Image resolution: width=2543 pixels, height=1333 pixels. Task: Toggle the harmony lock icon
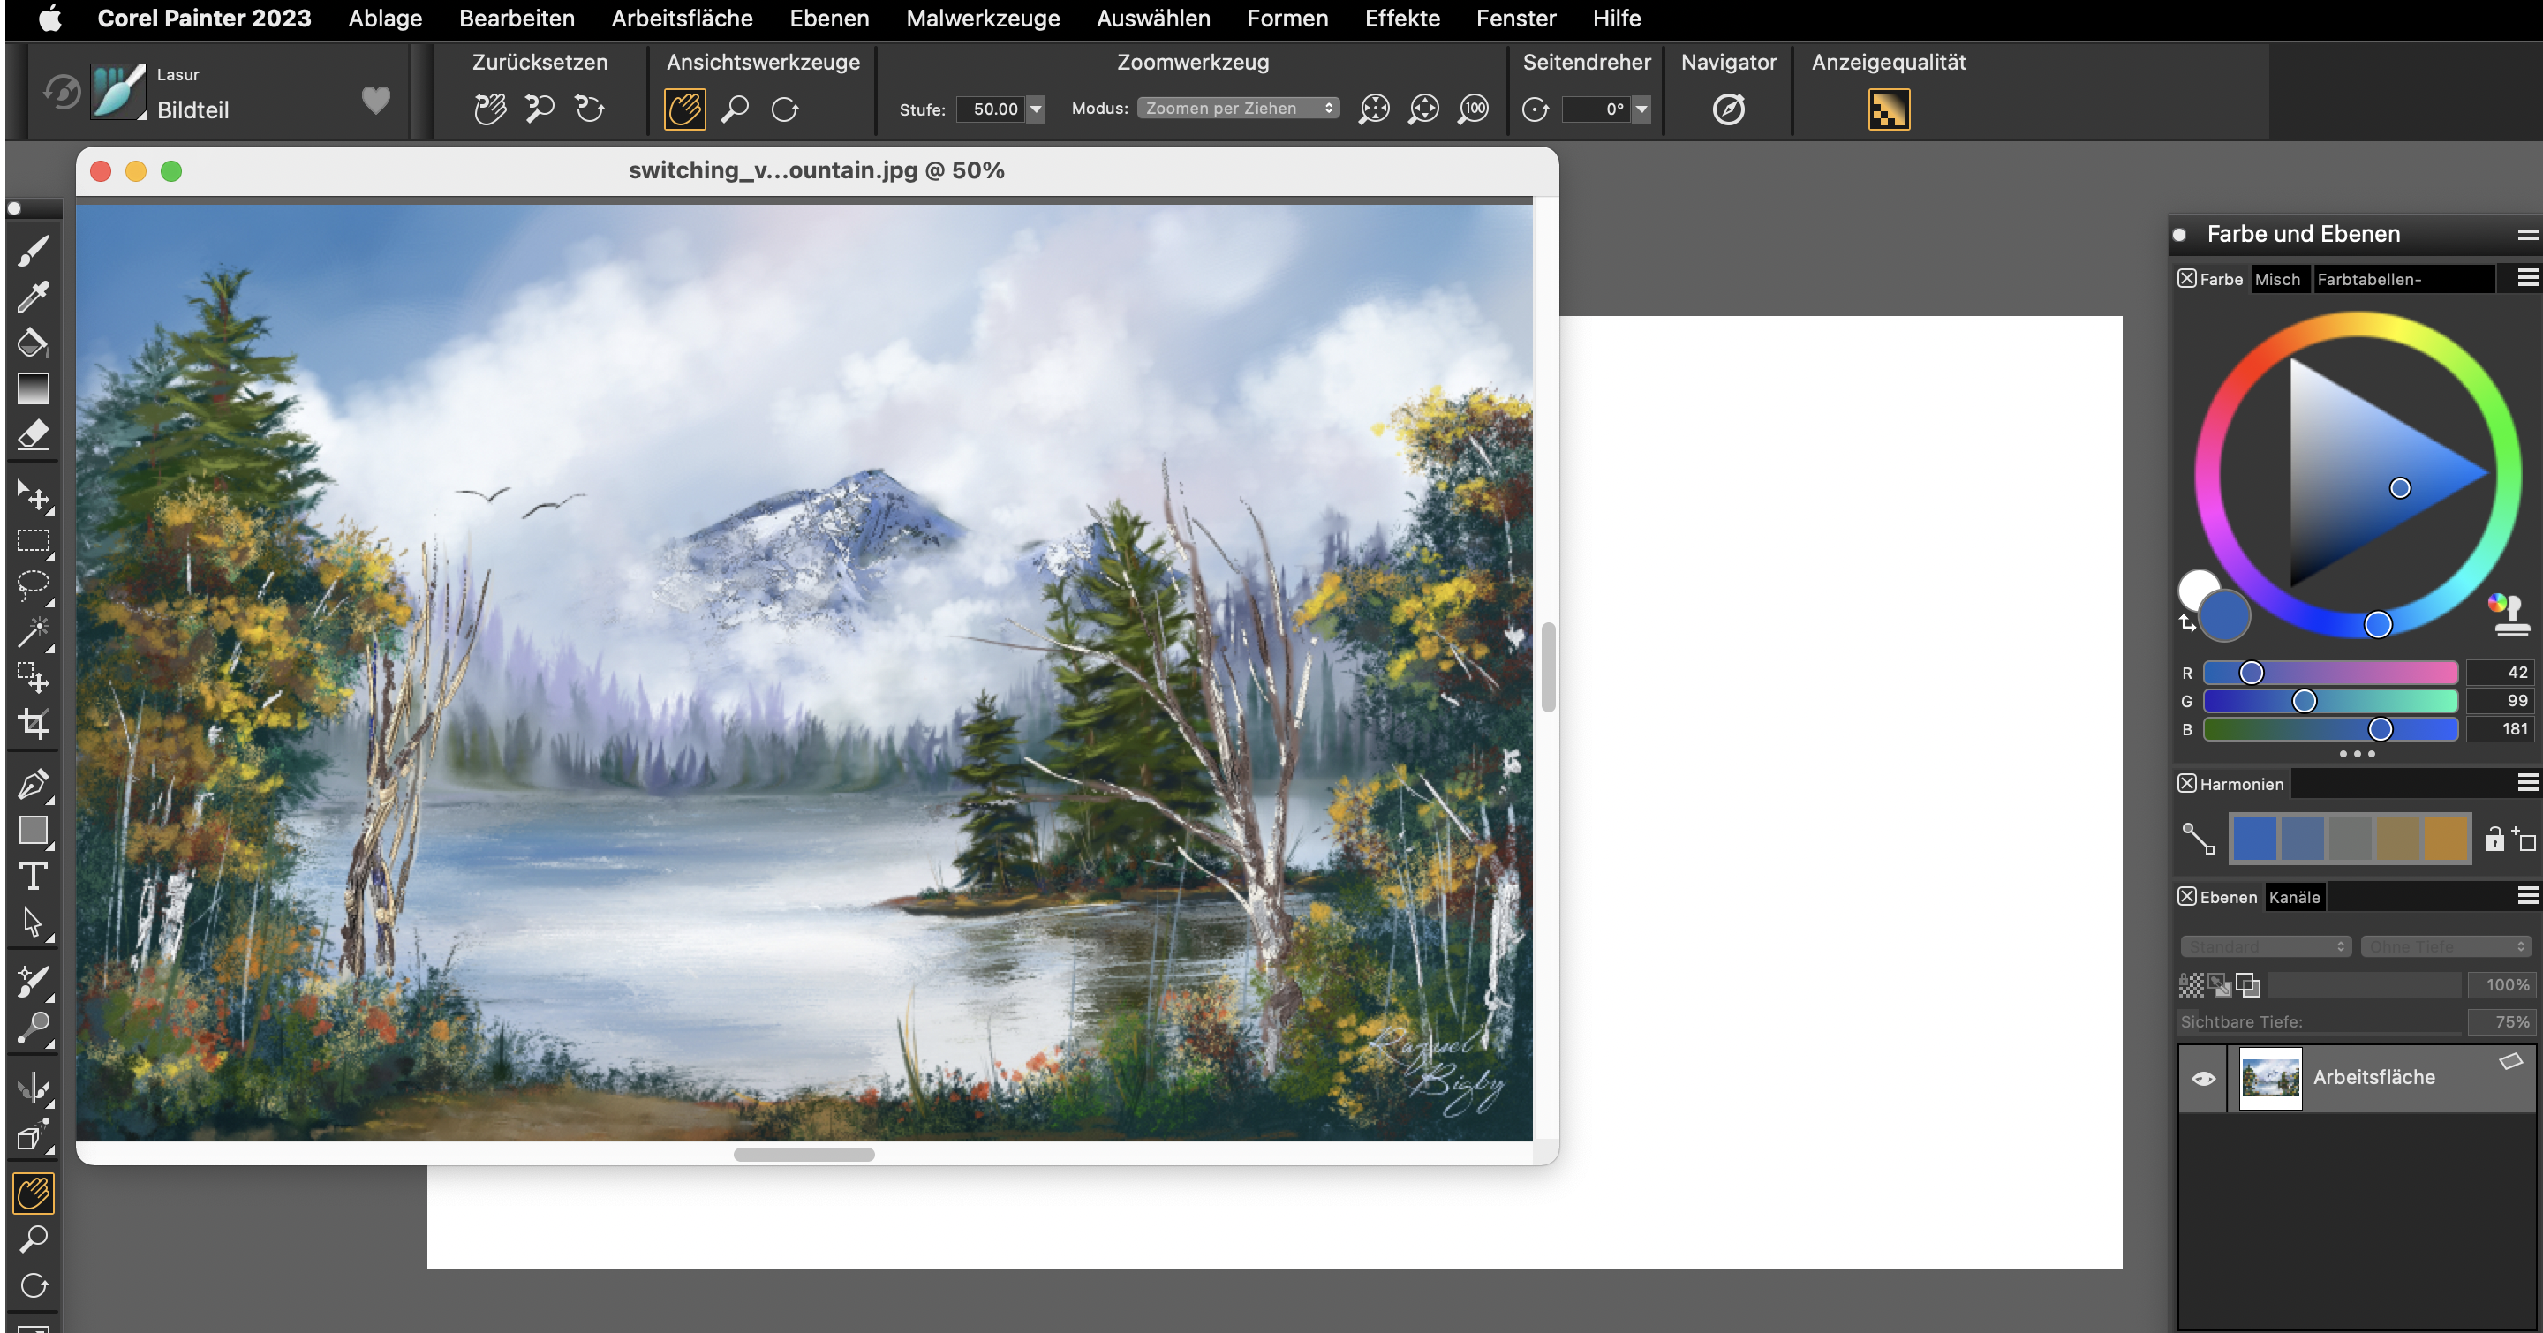[x=2494, y=839]
